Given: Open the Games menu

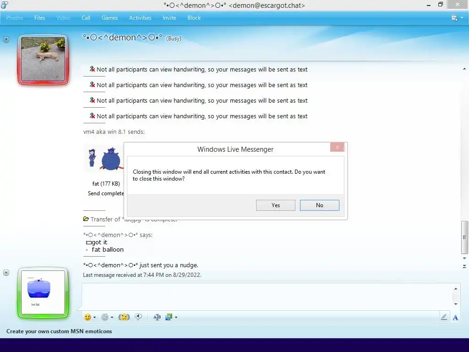Looking at the screenshot, I should [x=110, y=18].
